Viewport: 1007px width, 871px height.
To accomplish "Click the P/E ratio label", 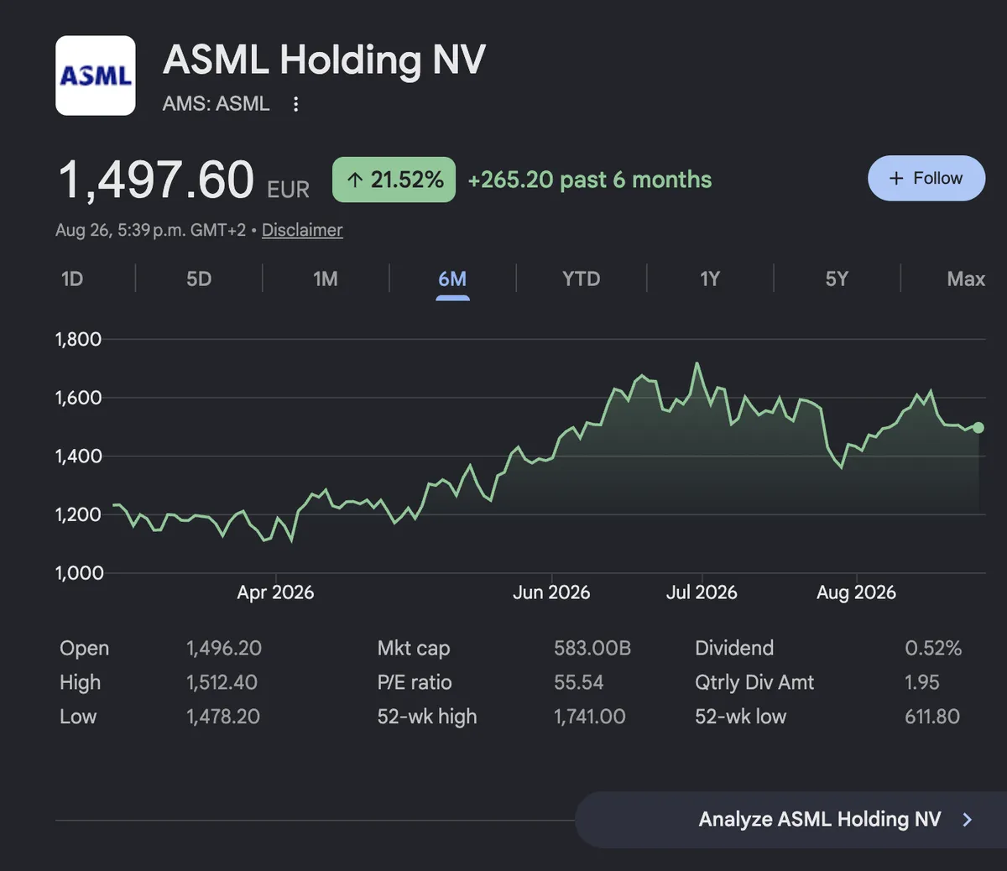I will pos(415,682).
